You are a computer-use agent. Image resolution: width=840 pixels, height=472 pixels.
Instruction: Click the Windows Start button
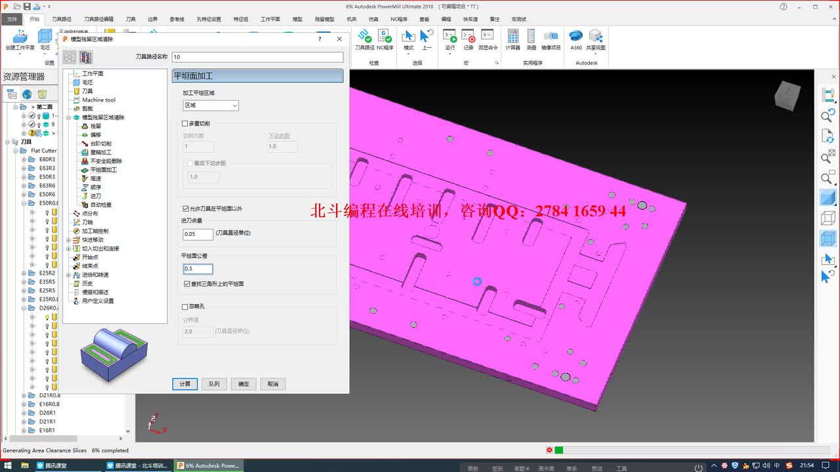(9, 465)
